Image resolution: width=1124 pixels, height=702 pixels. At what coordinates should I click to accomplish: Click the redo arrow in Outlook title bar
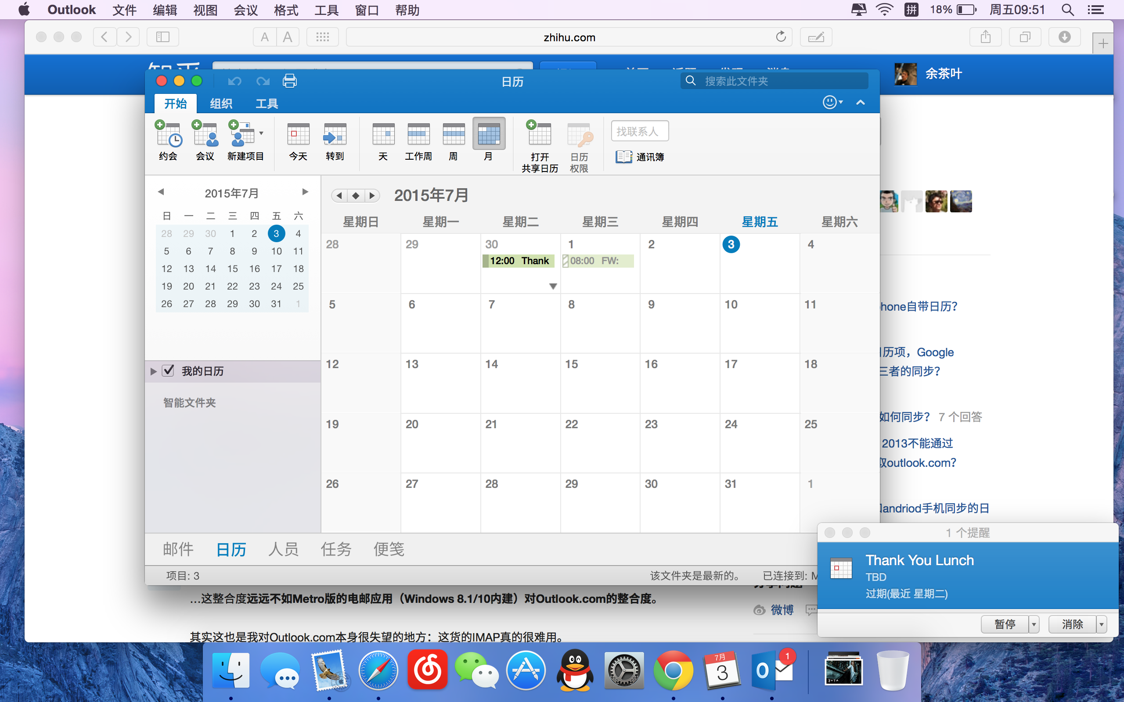(x=263, y=82)
